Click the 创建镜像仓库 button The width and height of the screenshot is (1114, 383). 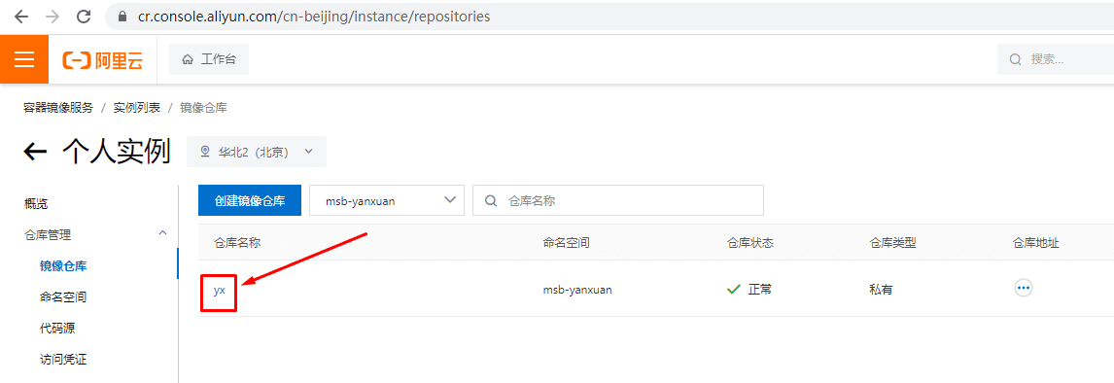click(250, 200)
